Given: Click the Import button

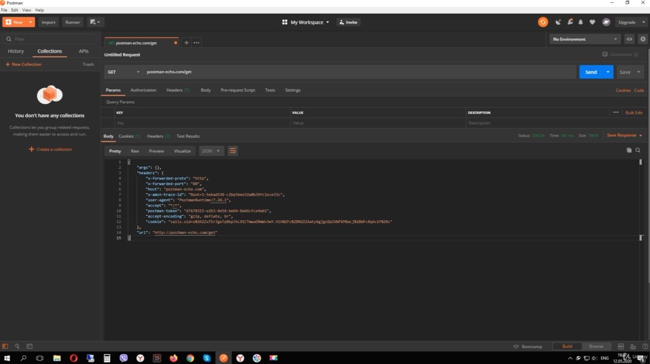Looking at the screenshot, I should tap(49, 22).
